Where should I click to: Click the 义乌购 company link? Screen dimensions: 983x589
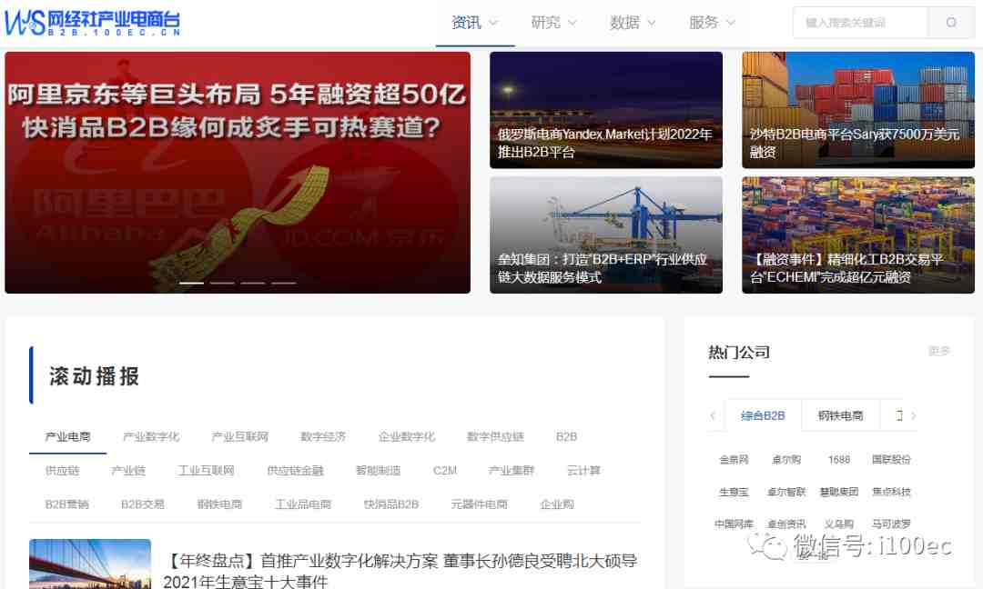839,524
